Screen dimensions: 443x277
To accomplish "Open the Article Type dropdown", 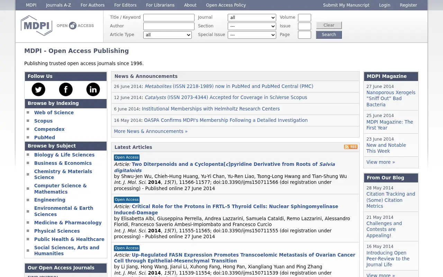I will (x=168, y=35).
